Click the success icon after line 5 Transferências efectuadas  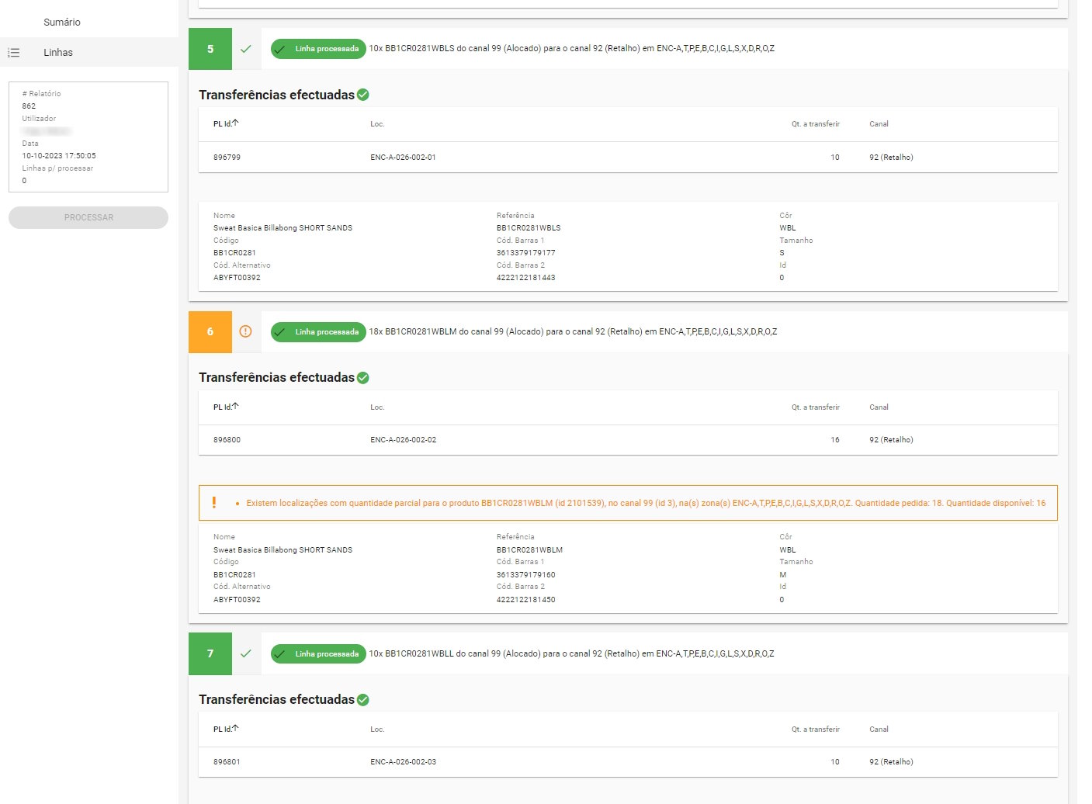coord(363,95)
